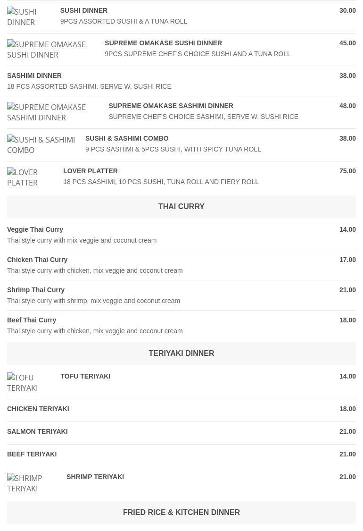Select Beef Thai Curry entry
Viewport: 363px width, 531px height.
pyautogui.click(x=32, y=320)
